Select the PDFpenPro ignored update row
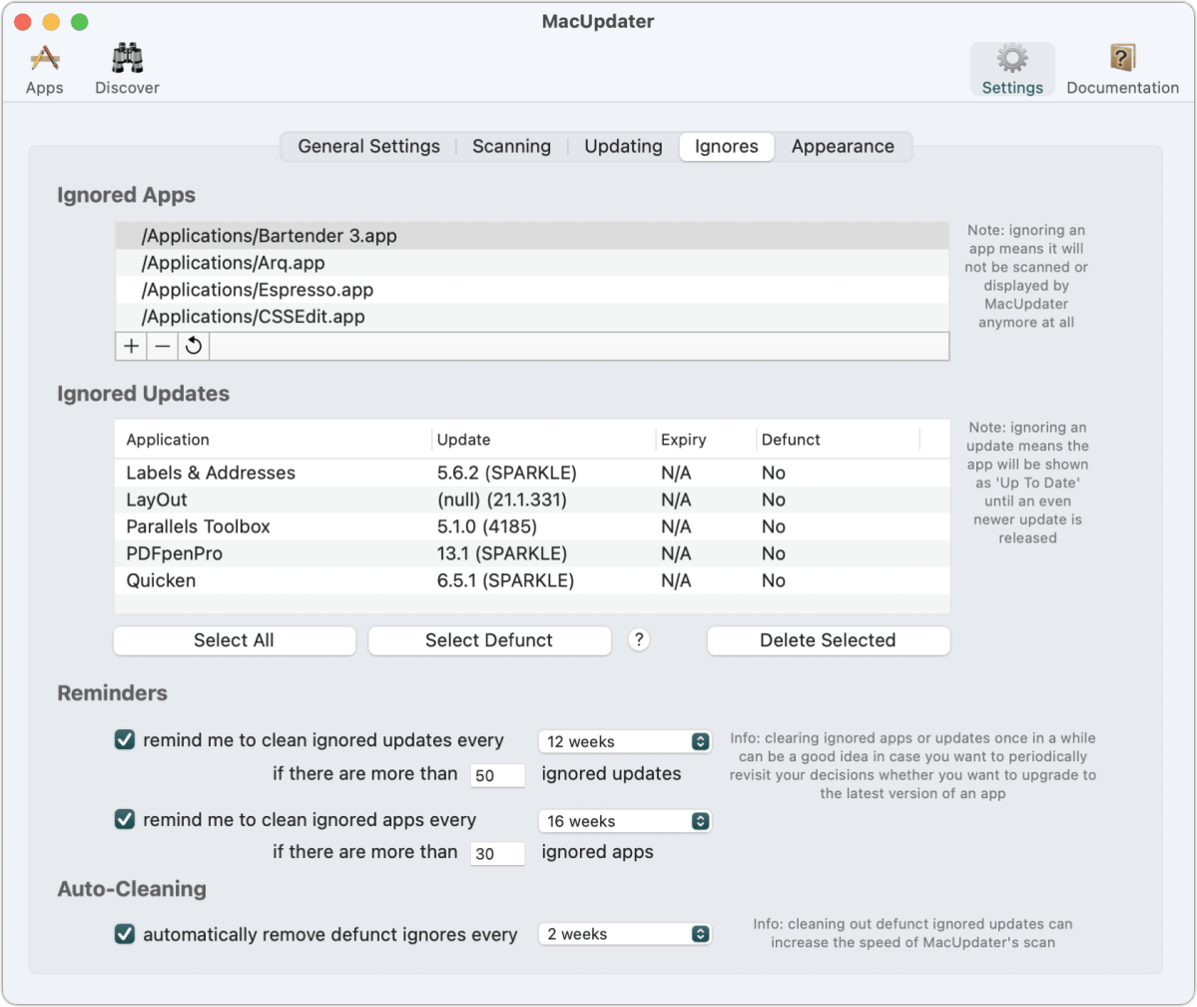 pos(532,553)
